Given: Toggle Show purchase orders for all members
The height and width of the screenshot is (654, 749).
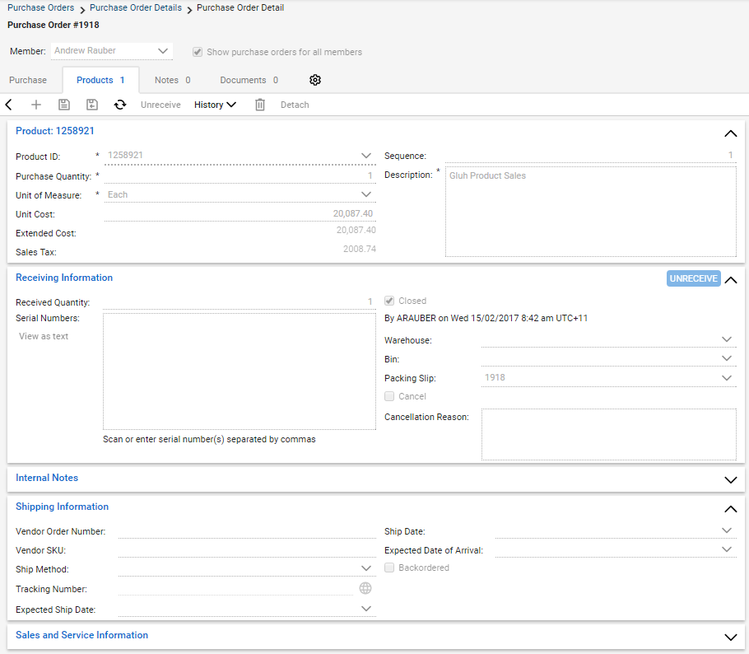Looking at the screenshot, I should (198, 52).
